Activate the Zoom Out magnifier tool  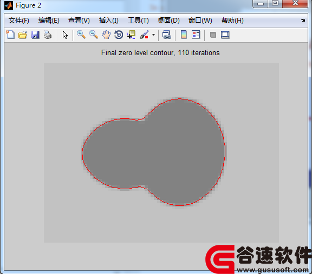point(94,35)
